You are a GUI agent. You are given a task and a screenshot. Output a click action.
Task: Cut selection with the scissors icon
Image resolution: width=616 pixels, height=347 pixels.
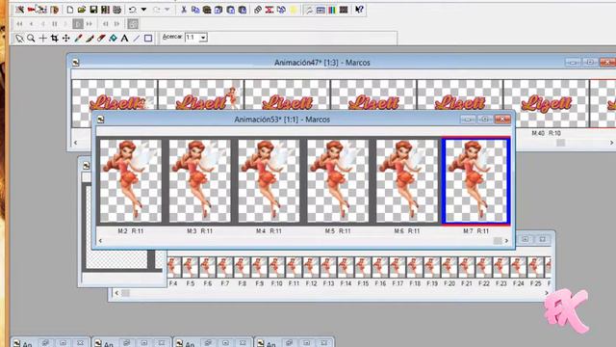point(184,10)
